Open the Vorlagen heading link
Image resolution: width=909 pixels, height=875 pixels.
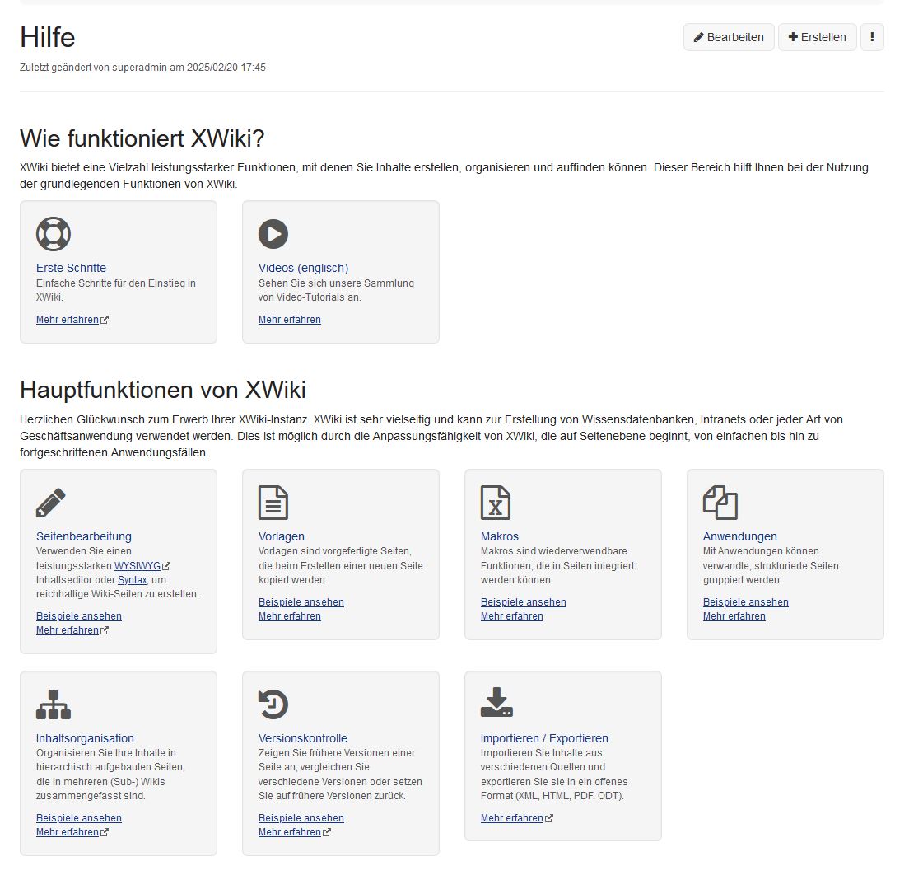[281, 536]
